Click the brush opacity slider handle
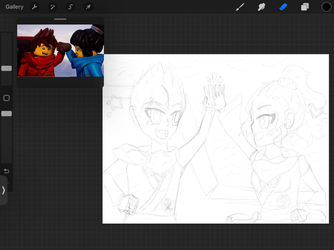 pyautogui.click(x=7, y=114)
